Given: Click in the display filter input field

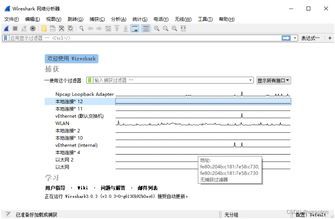Looking at the screenshot, I should [x=145, y=38].
